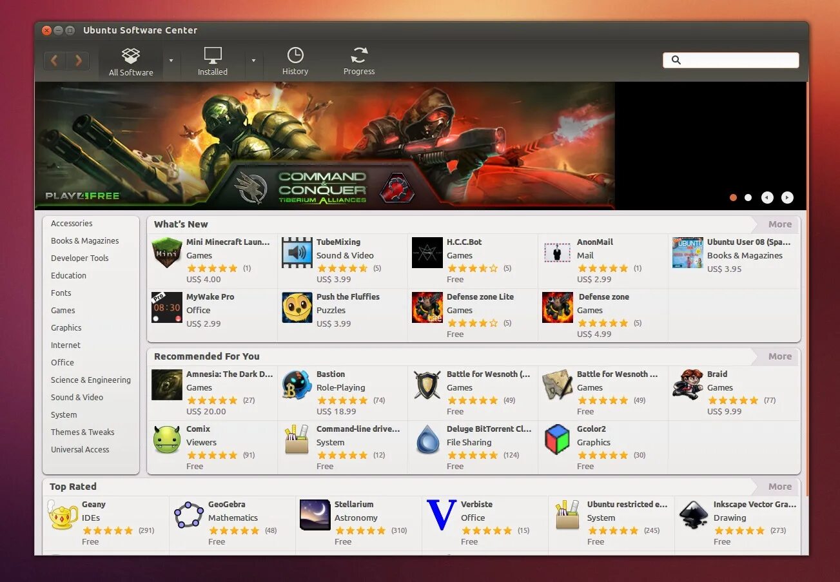The image size is (840, 582).
Task: Open the Inkscape Vector Graphics icon
Action: (694, 515)
